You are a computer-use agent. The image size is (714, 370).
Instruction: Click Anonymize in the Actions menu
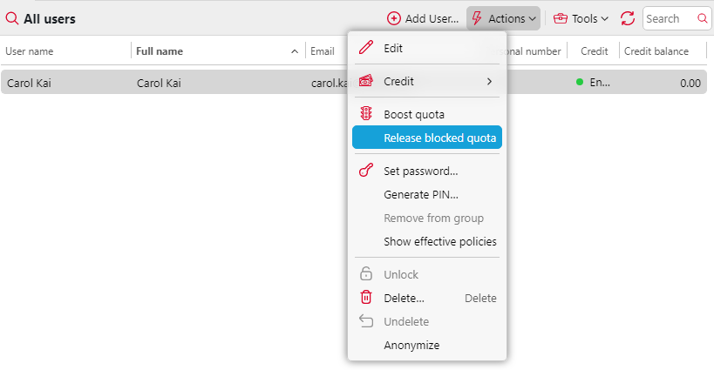tap(411, 345)
